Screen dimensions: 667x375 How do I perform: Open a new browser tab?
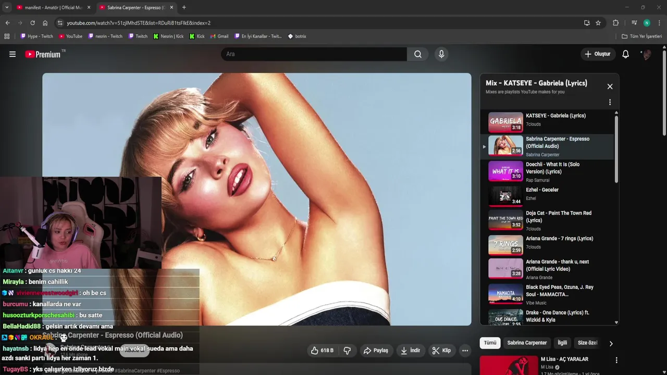(184, 7)
